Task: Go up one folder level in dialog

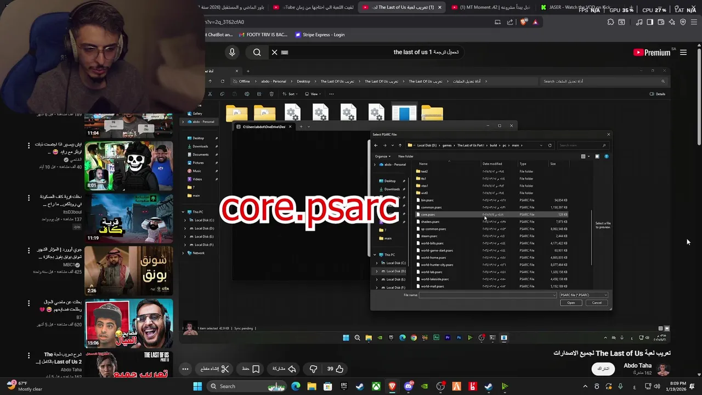Action: point(400,145)
